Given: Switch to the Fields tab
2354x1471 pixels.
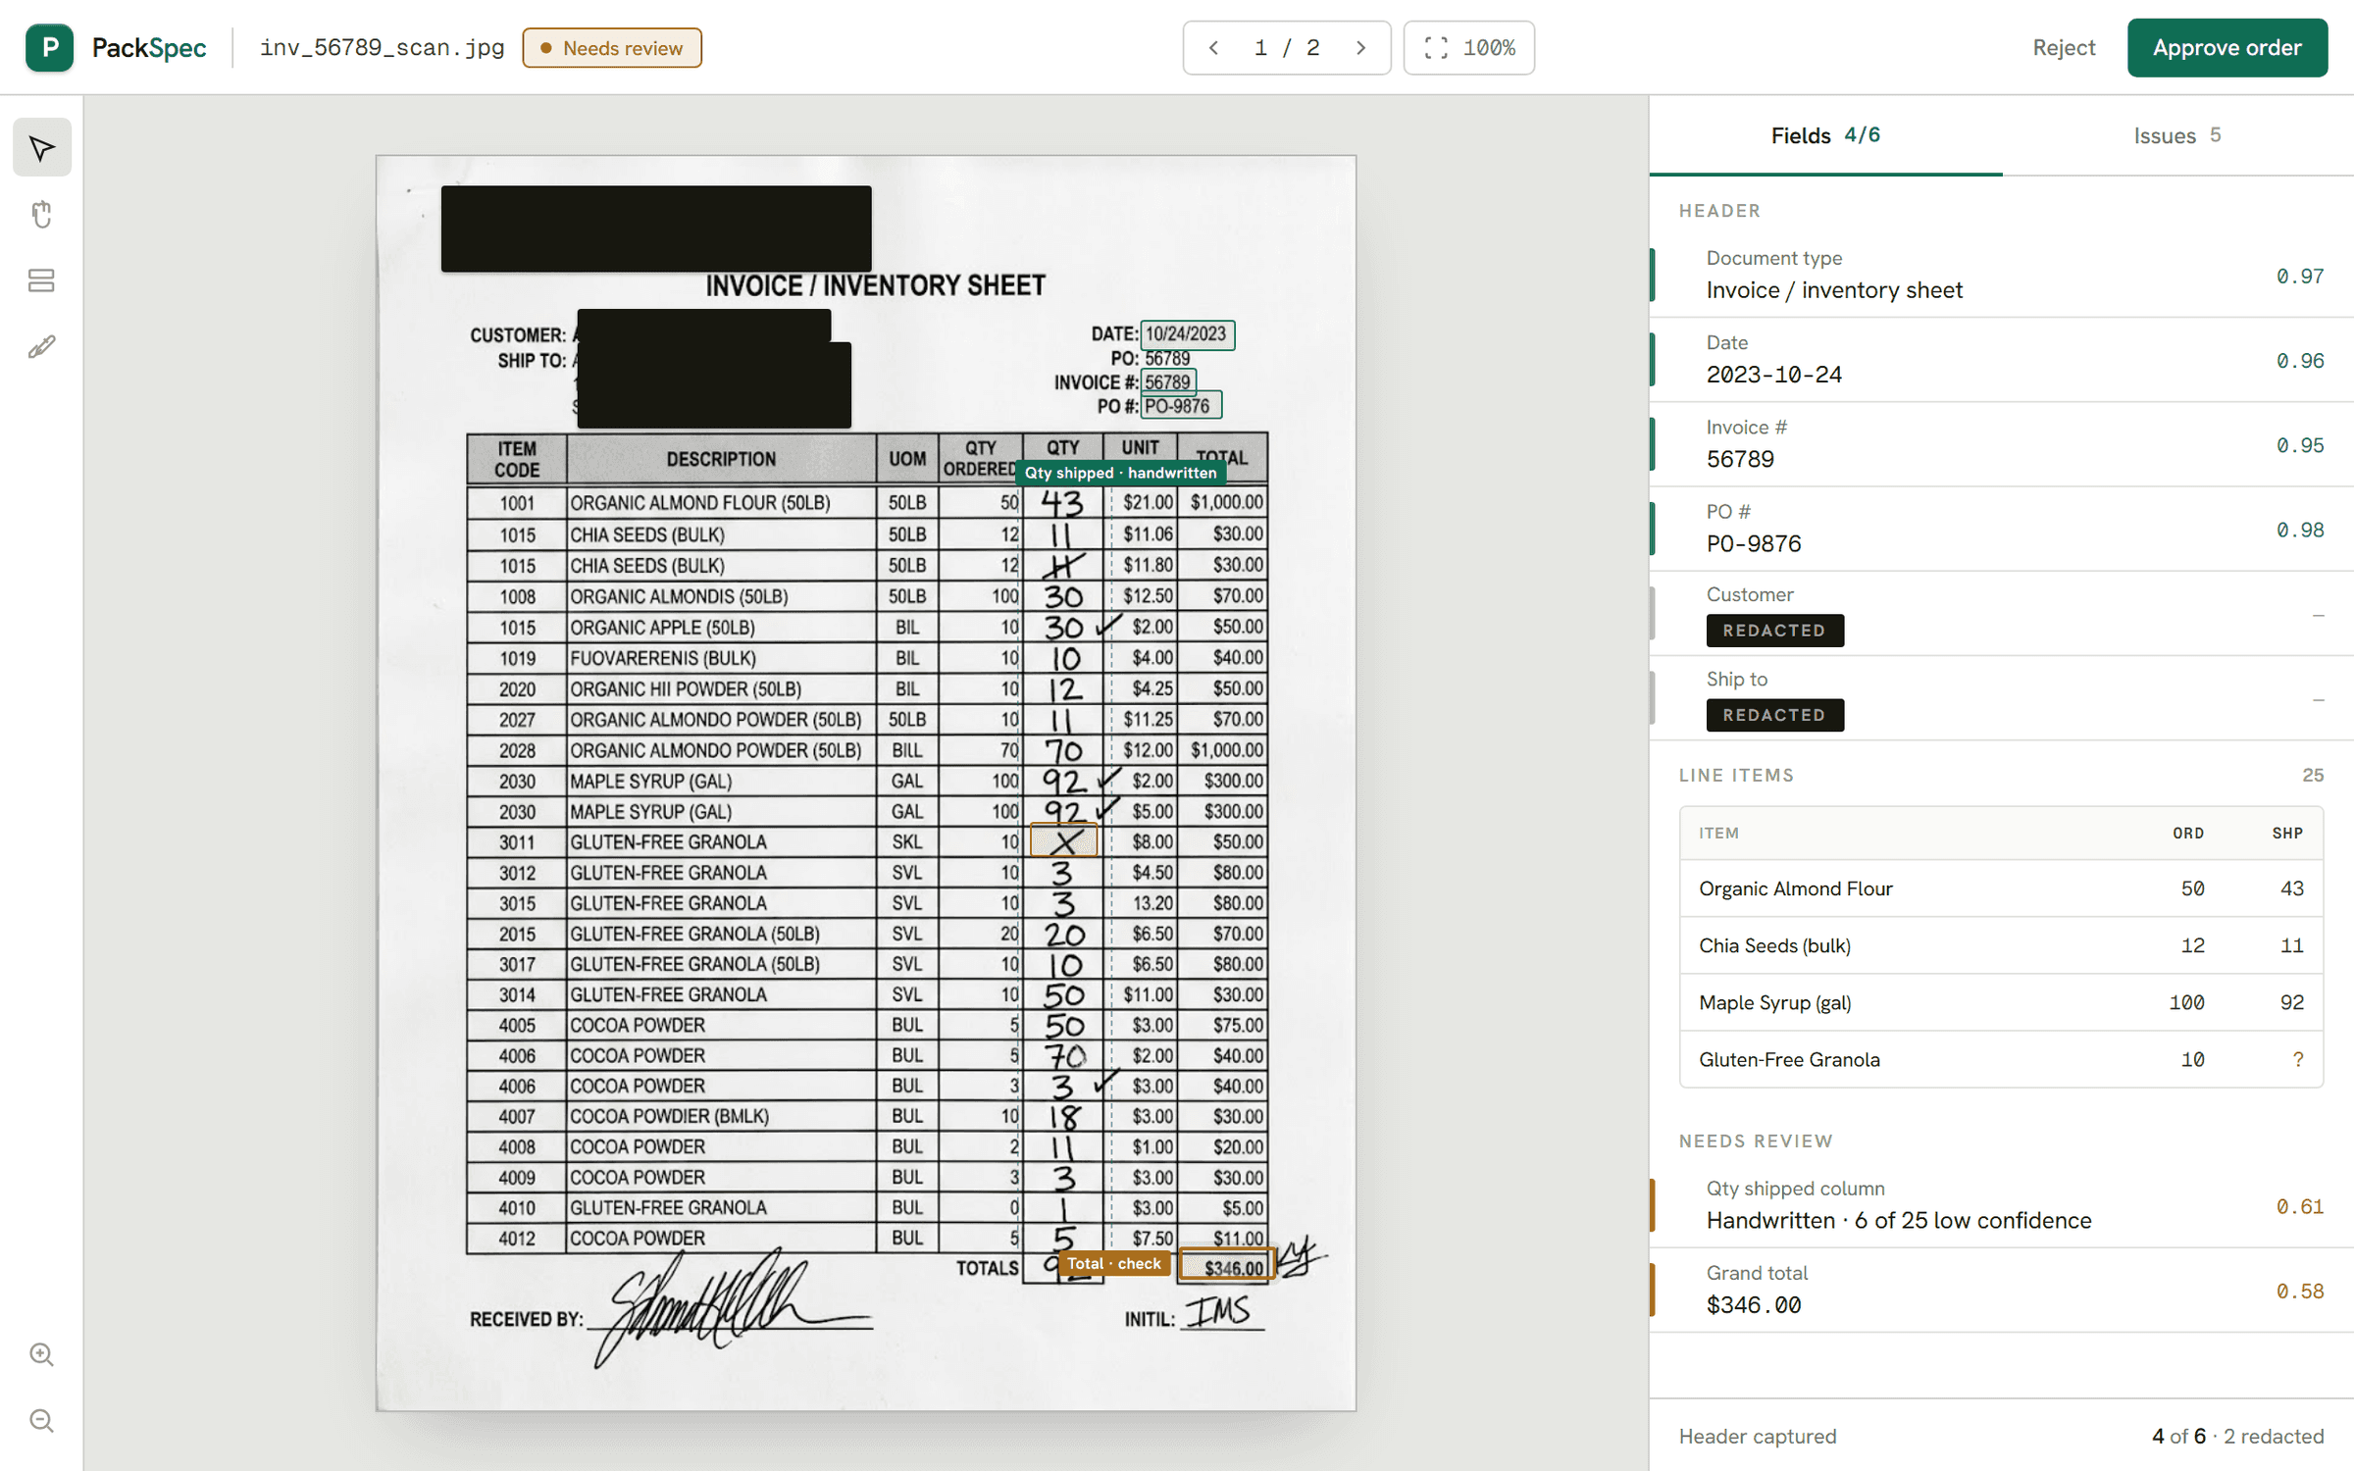Looking at the screenshot, I should click(x=1825, y=135).
